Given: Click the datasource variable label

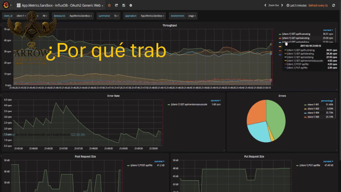Looking at the screenshot, I should (59, 16).
